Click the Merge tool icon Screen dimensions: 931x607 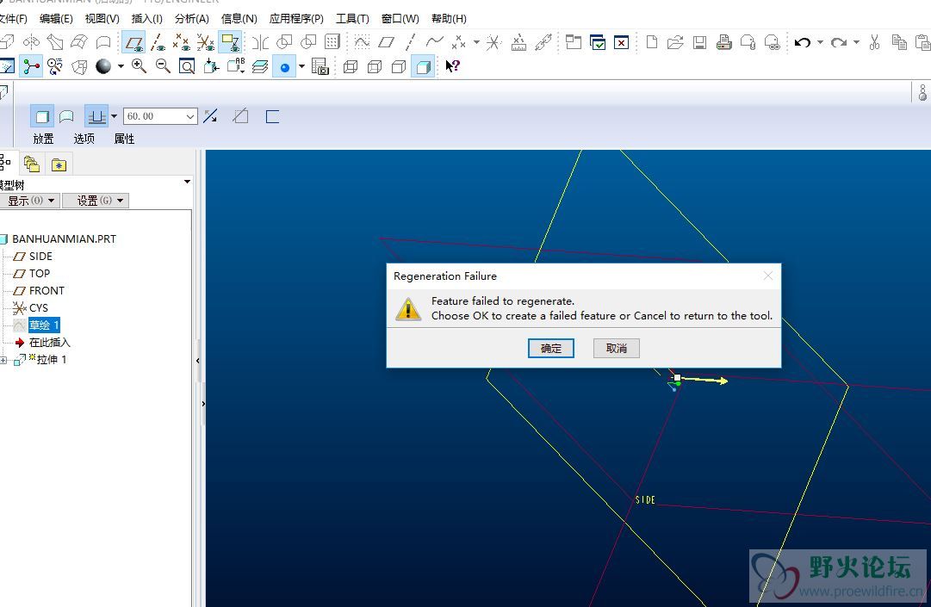coord(284,42)
